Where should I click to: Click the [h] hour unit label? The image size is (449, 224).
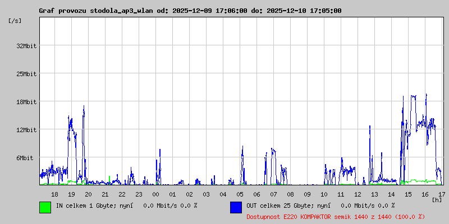click(437, 199)
